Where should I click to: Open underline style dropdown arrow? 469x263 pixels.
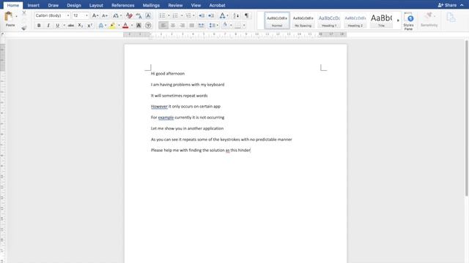(64, 26)
